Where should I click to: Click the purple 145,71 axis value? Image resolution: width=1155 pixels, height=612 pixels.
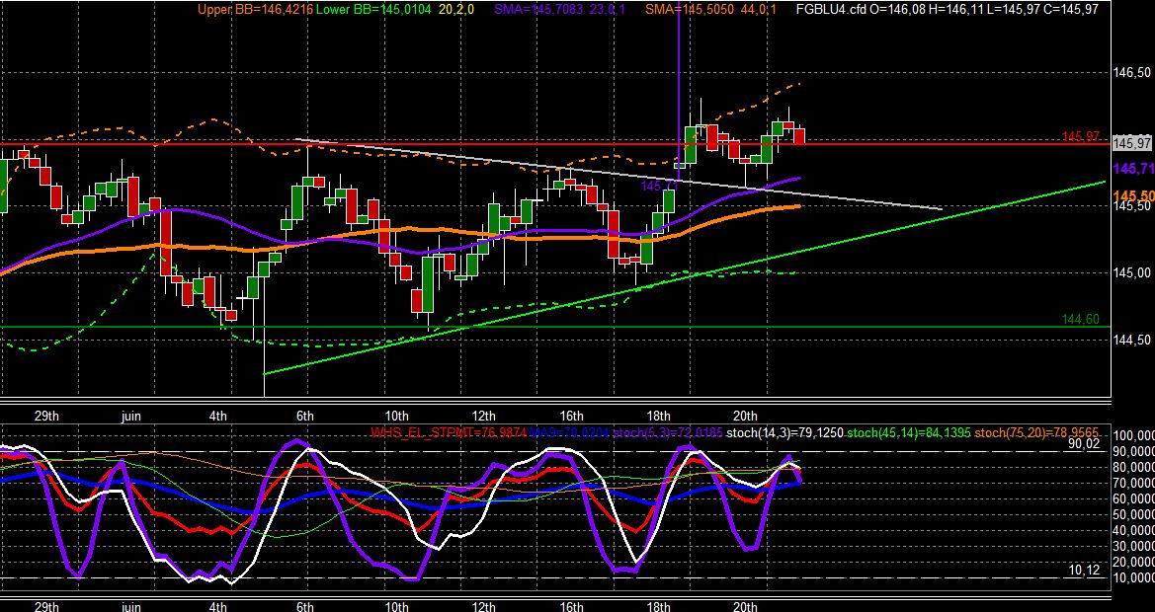(1133, 169)
